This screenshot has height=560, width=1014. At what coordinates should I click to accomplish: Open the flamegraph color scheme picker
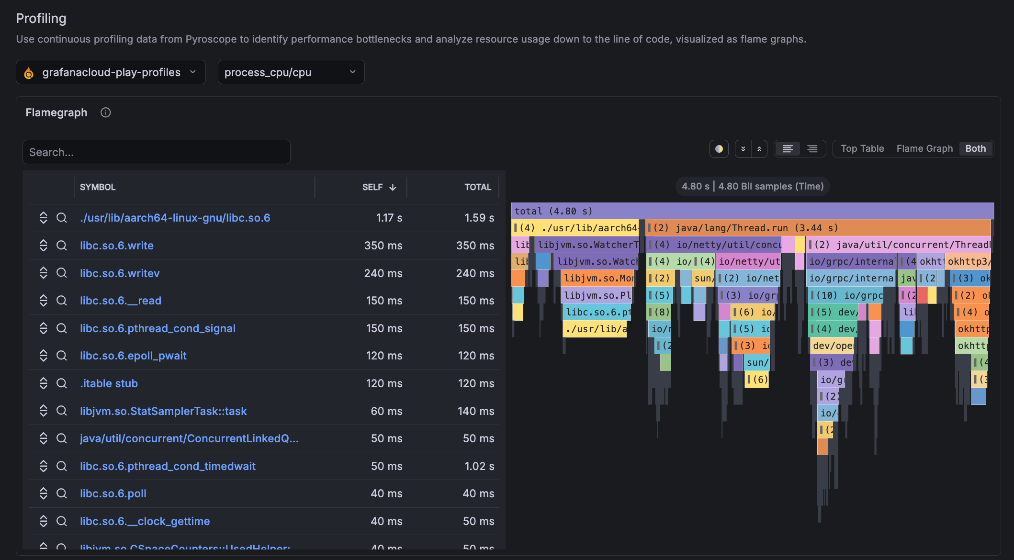click(719, 149)
